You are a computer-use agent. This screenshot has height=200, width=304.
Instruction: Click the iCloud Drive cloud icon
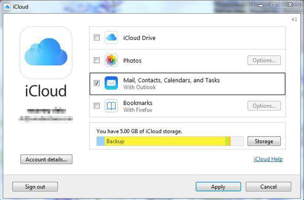[x=111, y=37]
